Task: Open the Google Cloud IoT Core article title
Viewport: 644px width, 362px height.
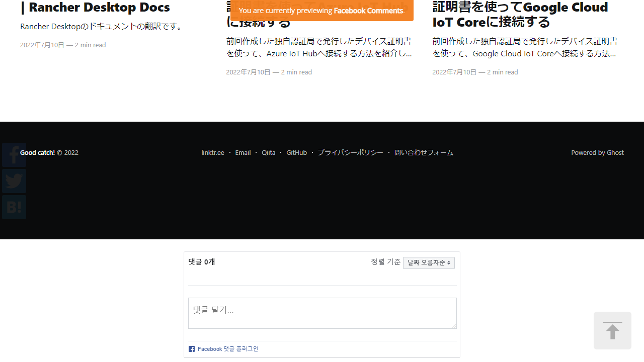Action: (520, 15)
